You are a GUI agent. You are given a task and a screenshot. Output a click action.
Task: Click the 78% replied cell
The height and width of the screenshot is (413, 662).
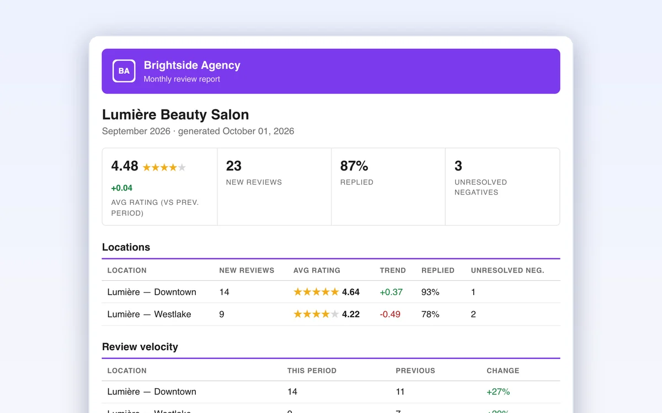(430, 314)
